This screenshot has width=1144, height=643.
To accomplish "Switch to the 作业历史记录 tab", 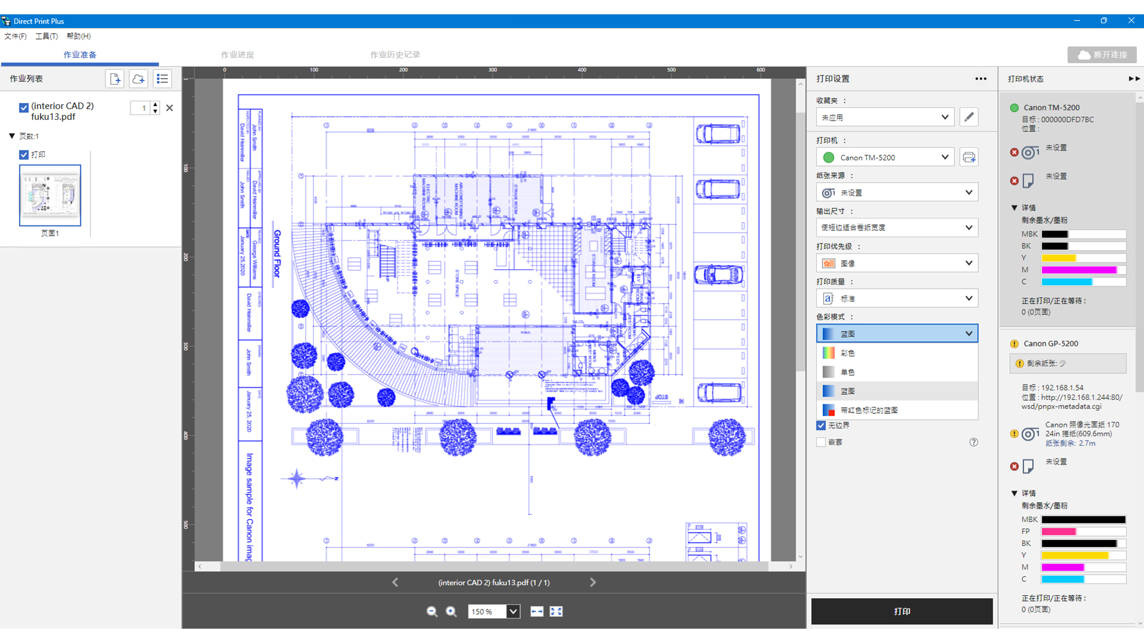I will point(395,55).
